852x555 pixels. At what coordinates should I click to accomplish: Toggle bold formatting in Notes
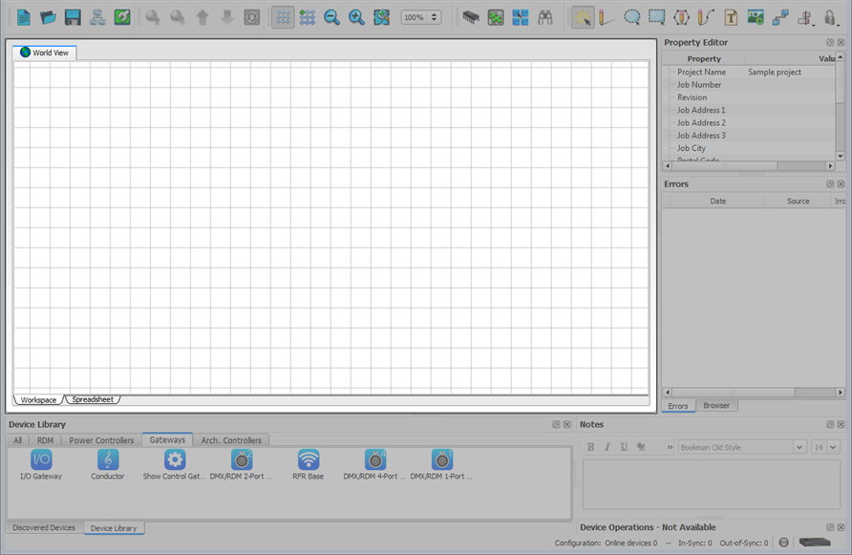pyautogui.click(x=591, y=447)
